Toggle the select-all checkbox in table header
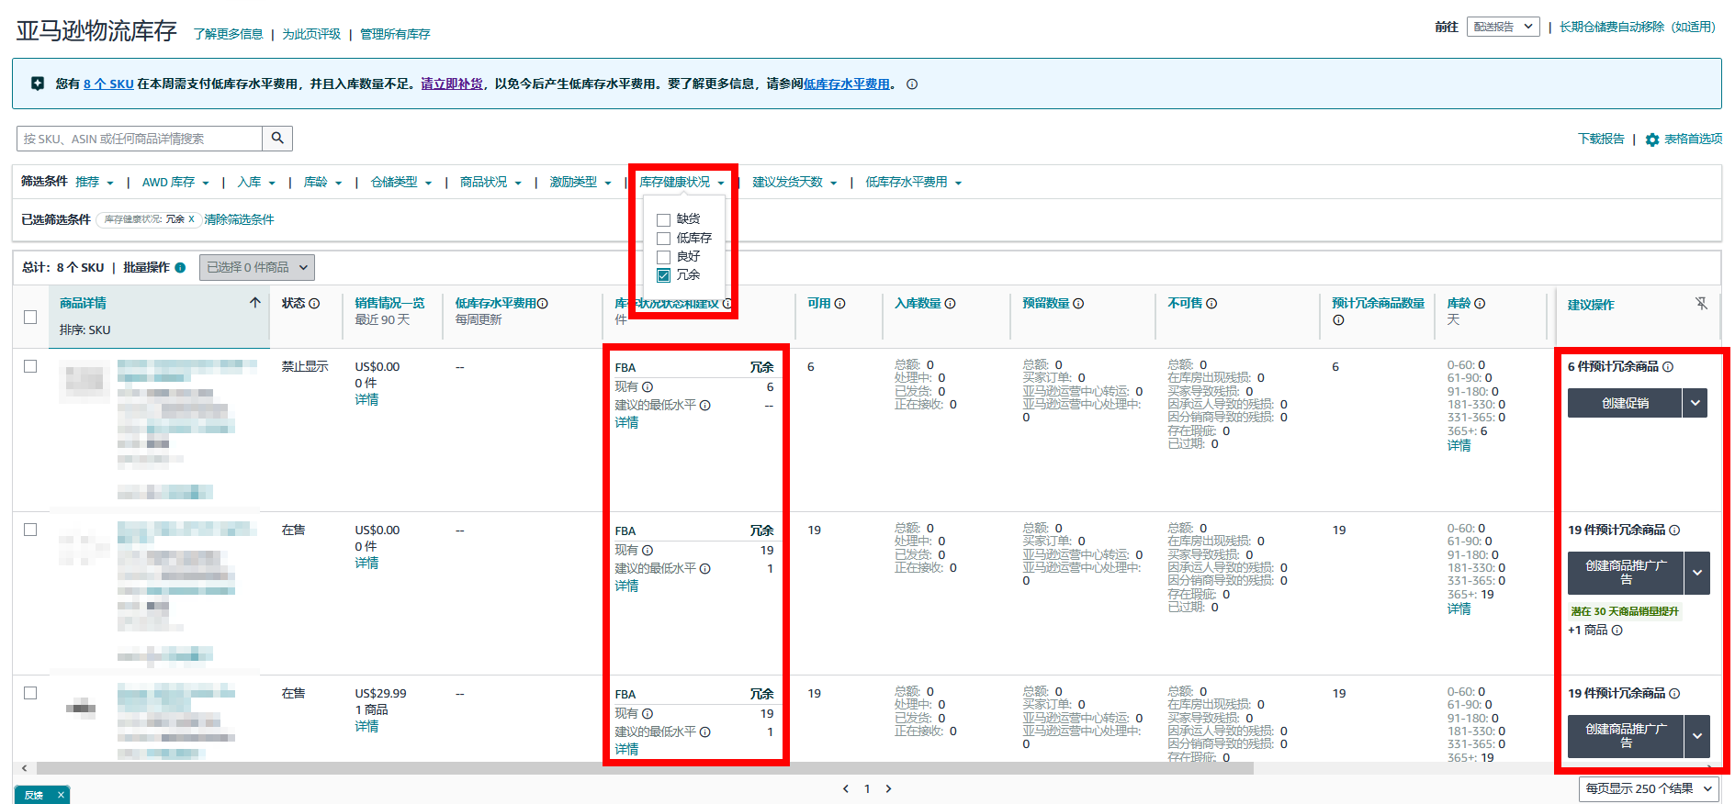This screenshot has height=804, width=1735. [x=30, y=317]
